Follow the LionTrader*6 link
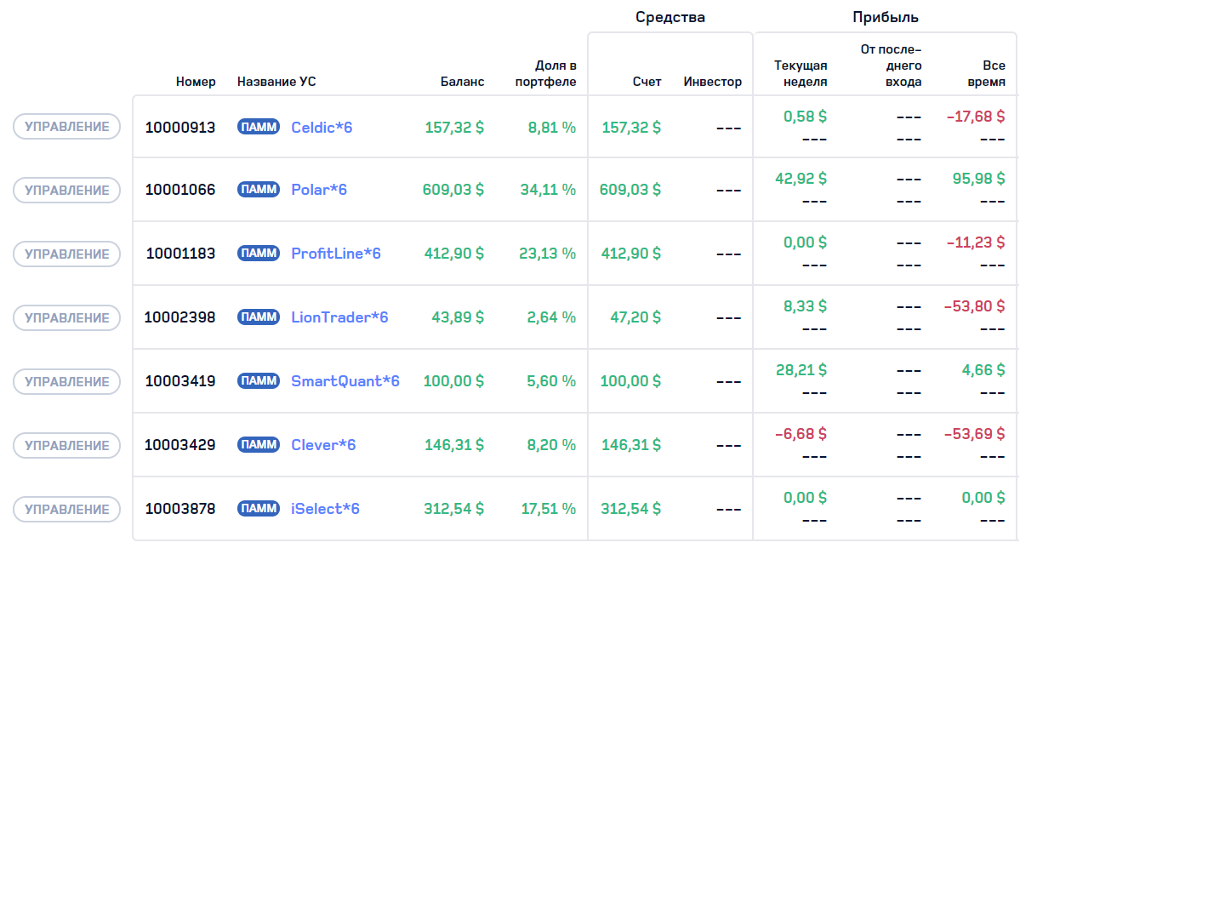Image resolution: width=1225 pixels, height=919 pixels. click(x=339, y=317)
